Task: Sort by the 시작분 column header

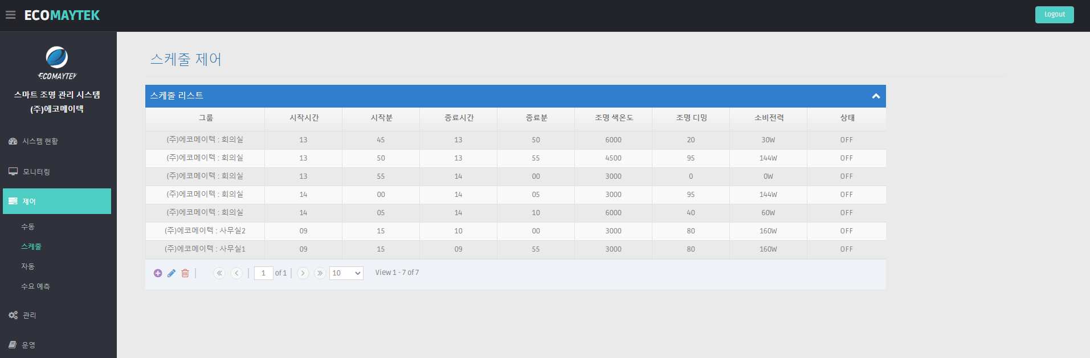Action: click(x=381, y=118)
